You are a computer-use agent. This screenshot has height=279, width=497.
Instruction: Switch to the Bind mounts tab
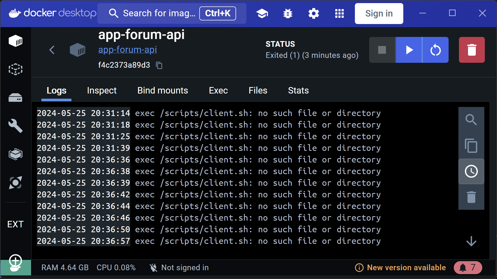(163, 91)
